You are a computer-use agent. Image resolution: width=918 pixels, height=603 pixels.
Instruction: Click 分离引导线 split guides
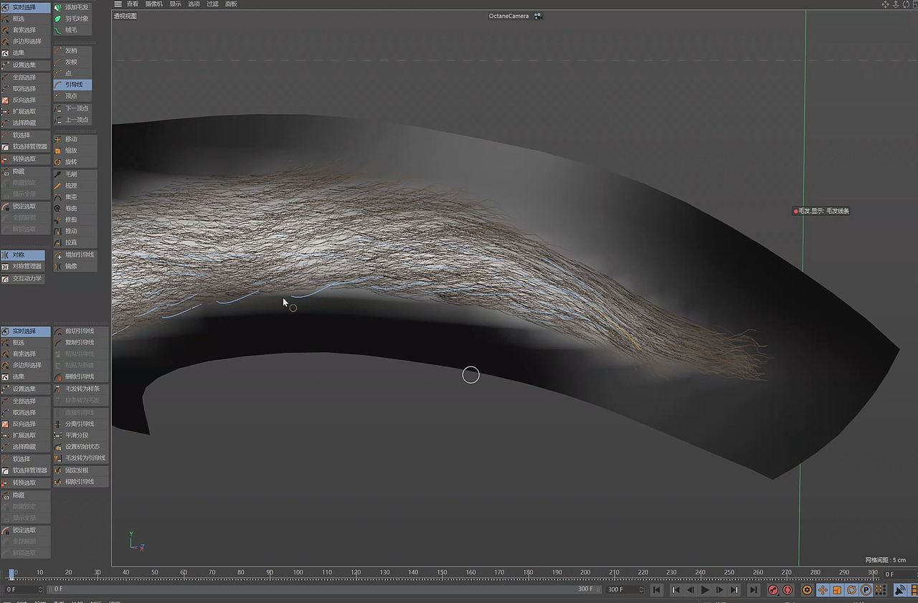tap(80, 424)
